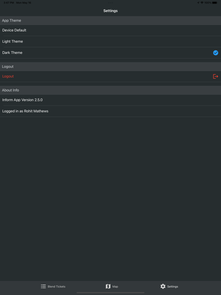Click the About Info section header
Viewport: 221px width, 295px height.
point(110,90)
